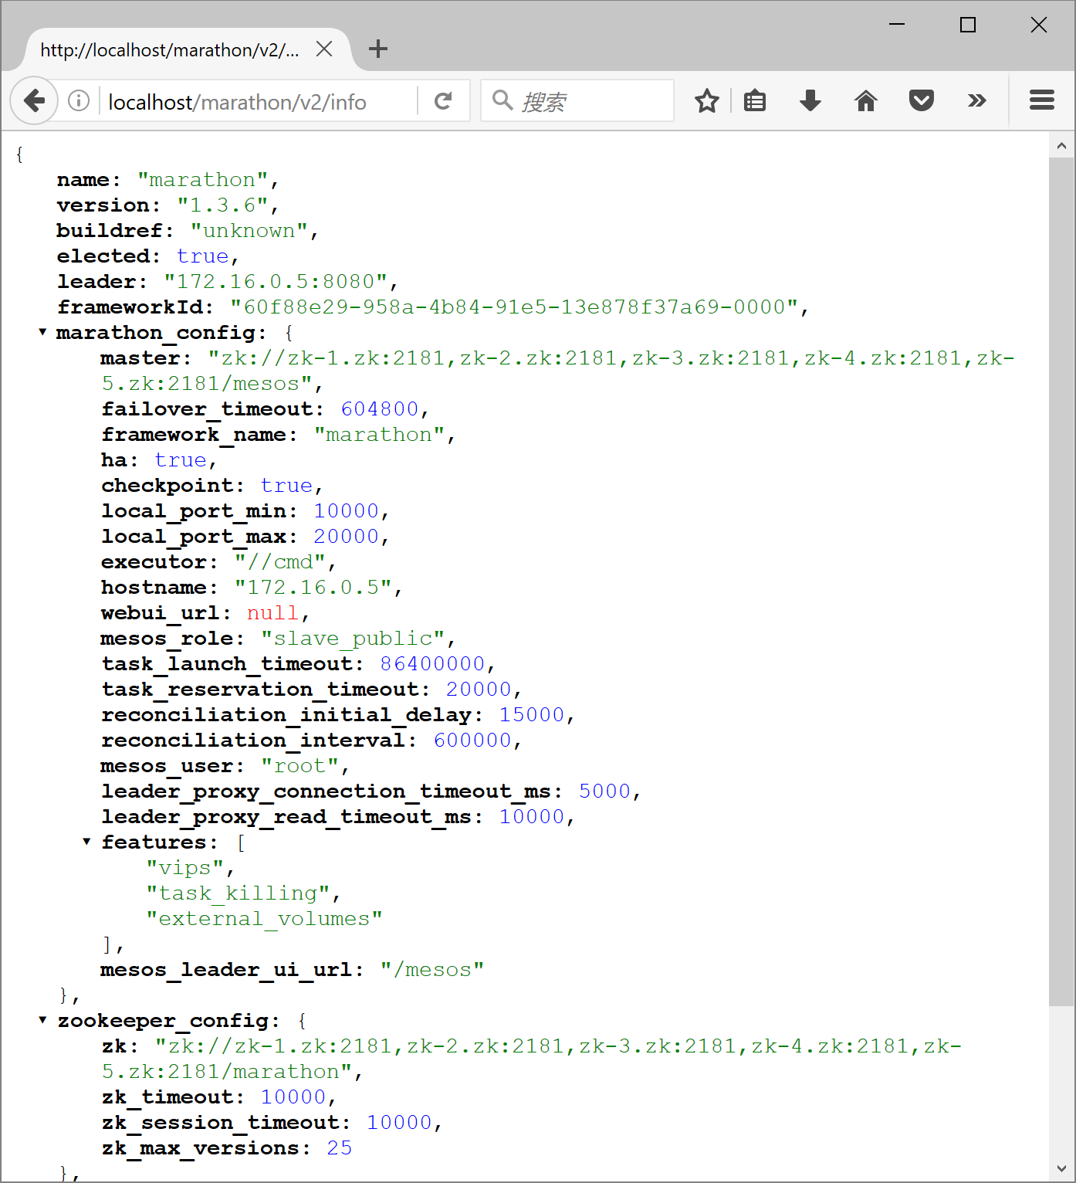The image size is (1076, 1183).
Task: Select the version value "1.3.6"
Action: point(223,205)
